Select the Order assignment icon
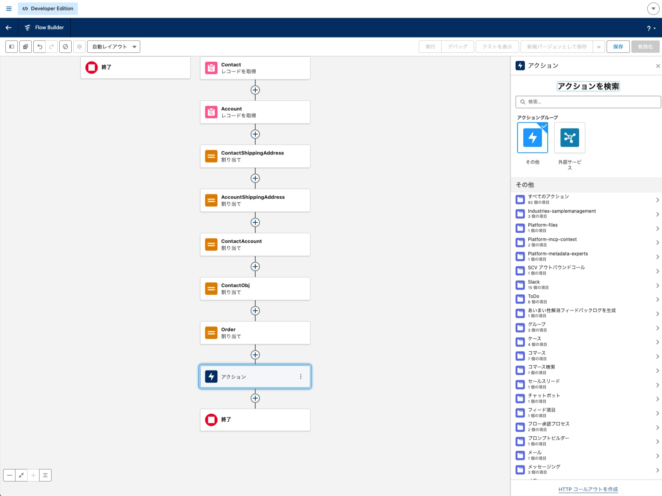Image resolution: width=662 pixels, height=496 pixels. (211, 333)
